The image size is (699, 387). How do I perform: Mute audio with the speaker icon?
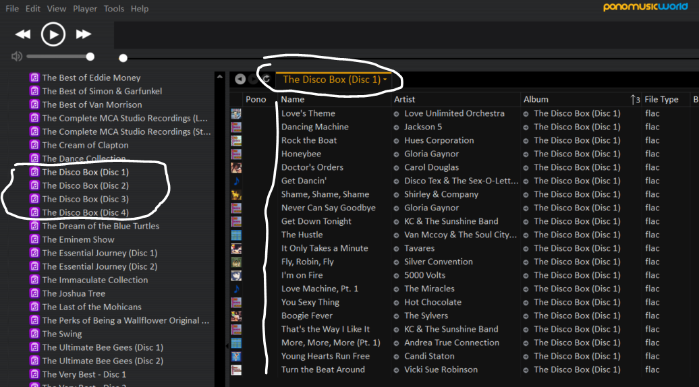click(16, 57)
